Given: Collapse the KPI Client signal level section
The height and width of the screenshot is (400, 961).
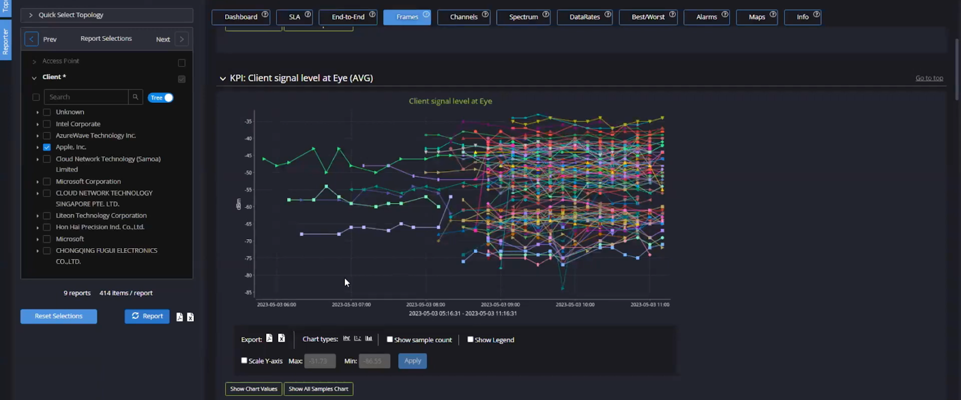Looking at the screenshot, I should [223, 79].
